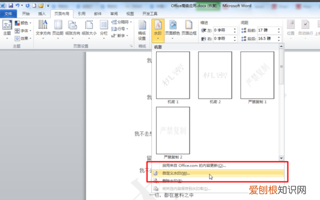Switch to the 开始 (Home) tab
This screenshot has width=320, height=200.
[26, 14]
